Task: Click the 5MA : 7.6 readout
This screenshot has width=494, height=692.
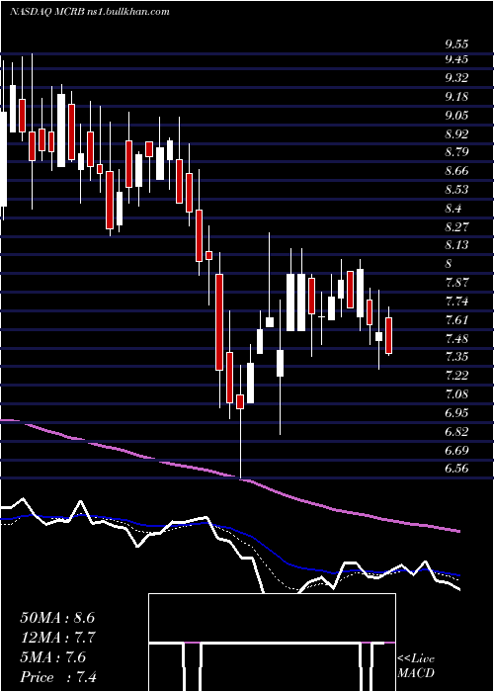Action: point(53,657)
